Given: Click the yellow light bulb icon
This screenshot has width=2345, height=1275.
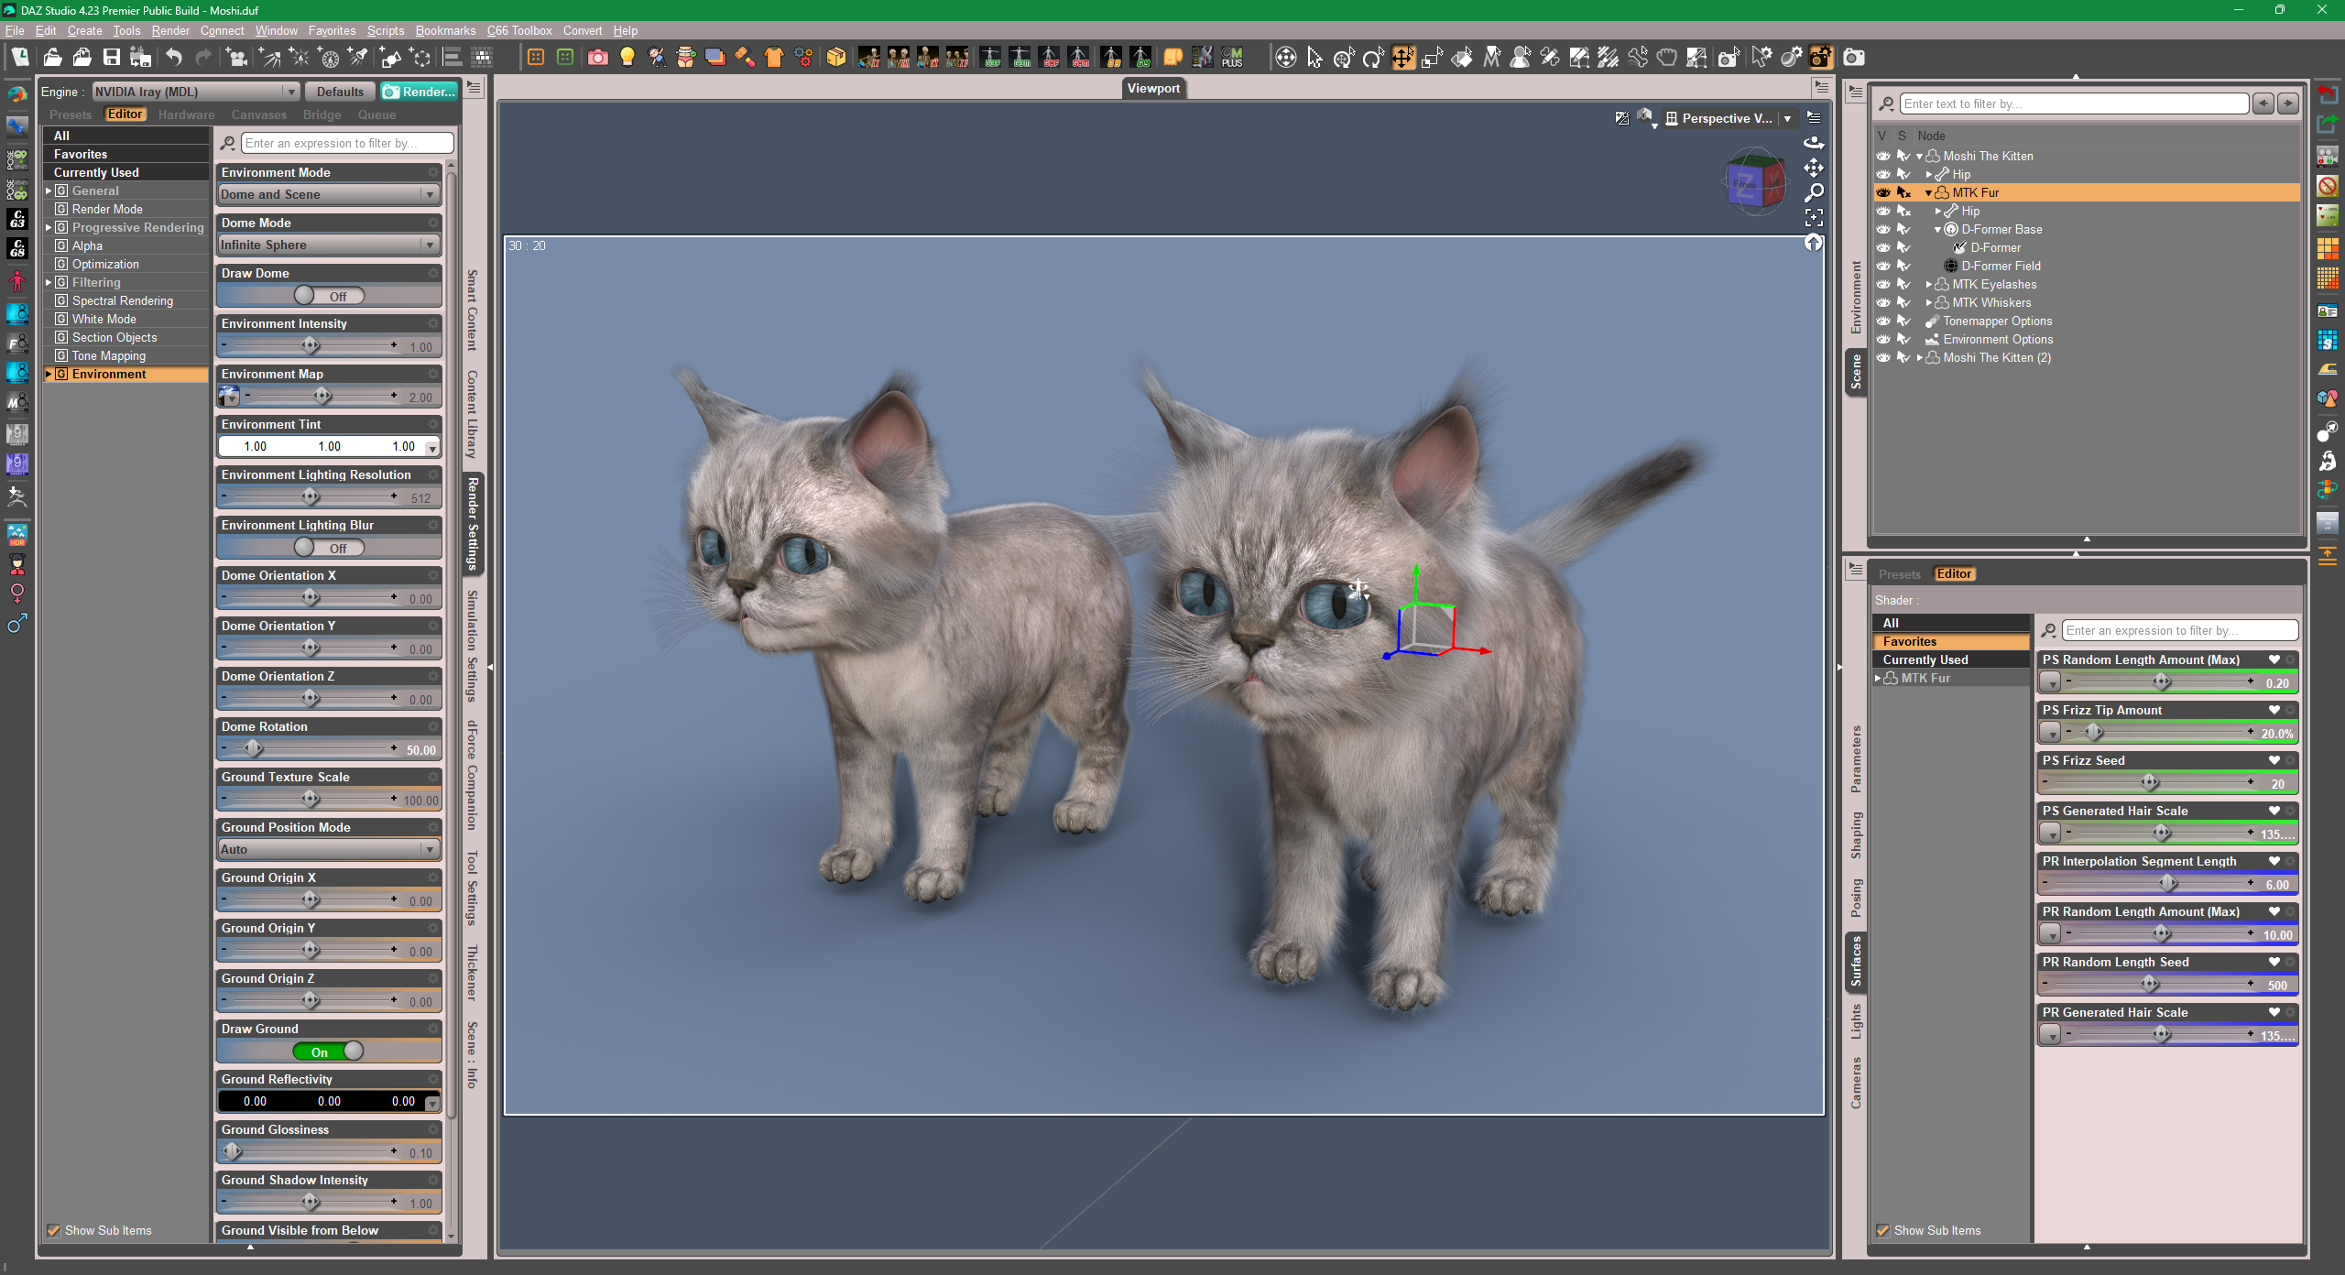Looking at the screenshot, I should coord(627,58).
